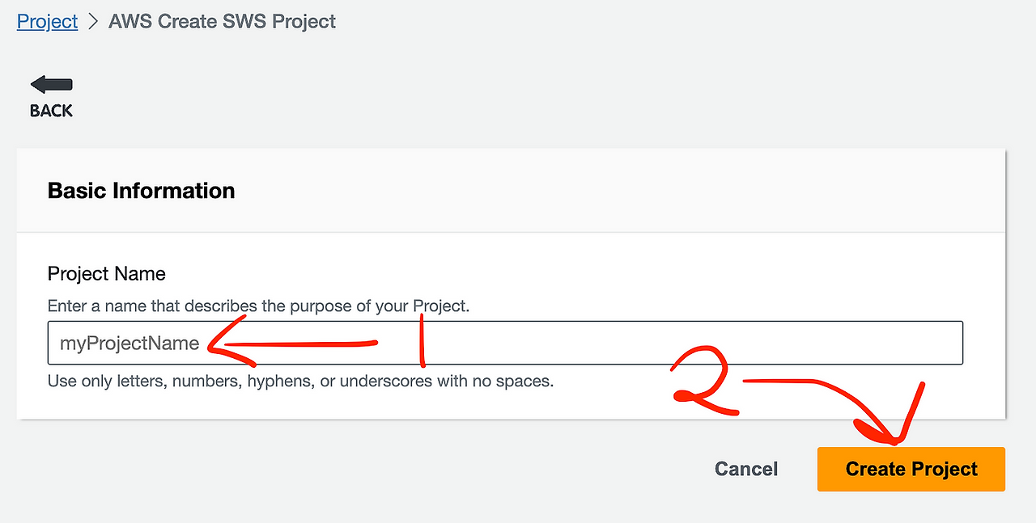
Task: Select the AWS Create SWS Project breadcrumb
Action: point(222,21)
